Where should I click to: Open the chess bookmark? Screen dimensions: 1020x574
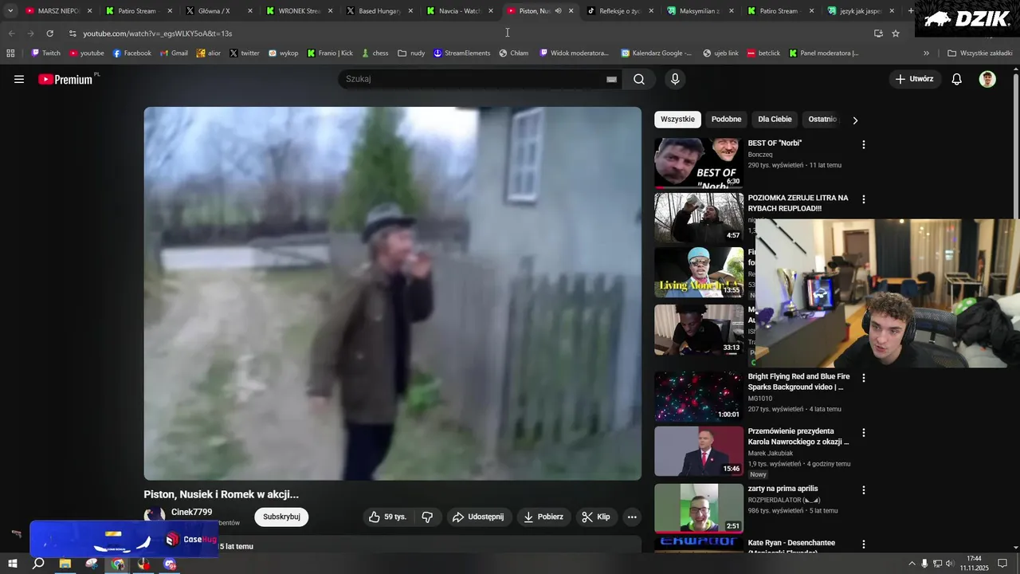click(375, 53)
